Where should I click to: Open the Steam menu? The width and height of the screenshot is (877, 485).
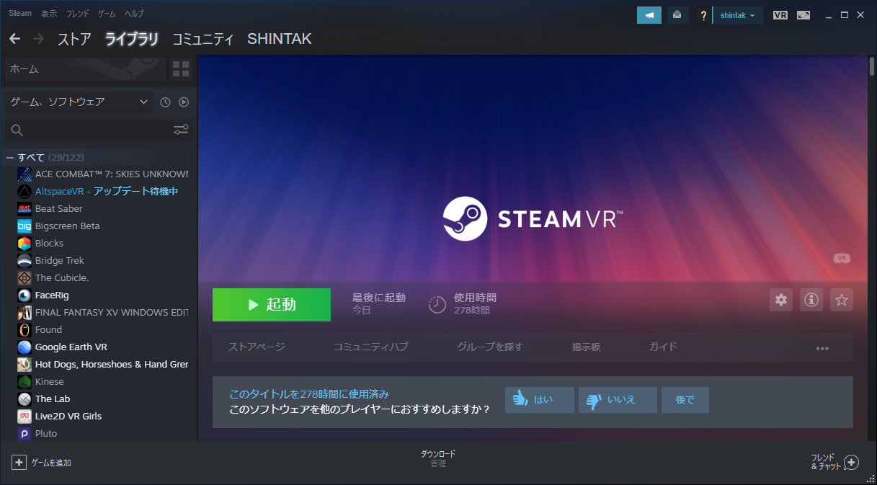coord(20,14)
